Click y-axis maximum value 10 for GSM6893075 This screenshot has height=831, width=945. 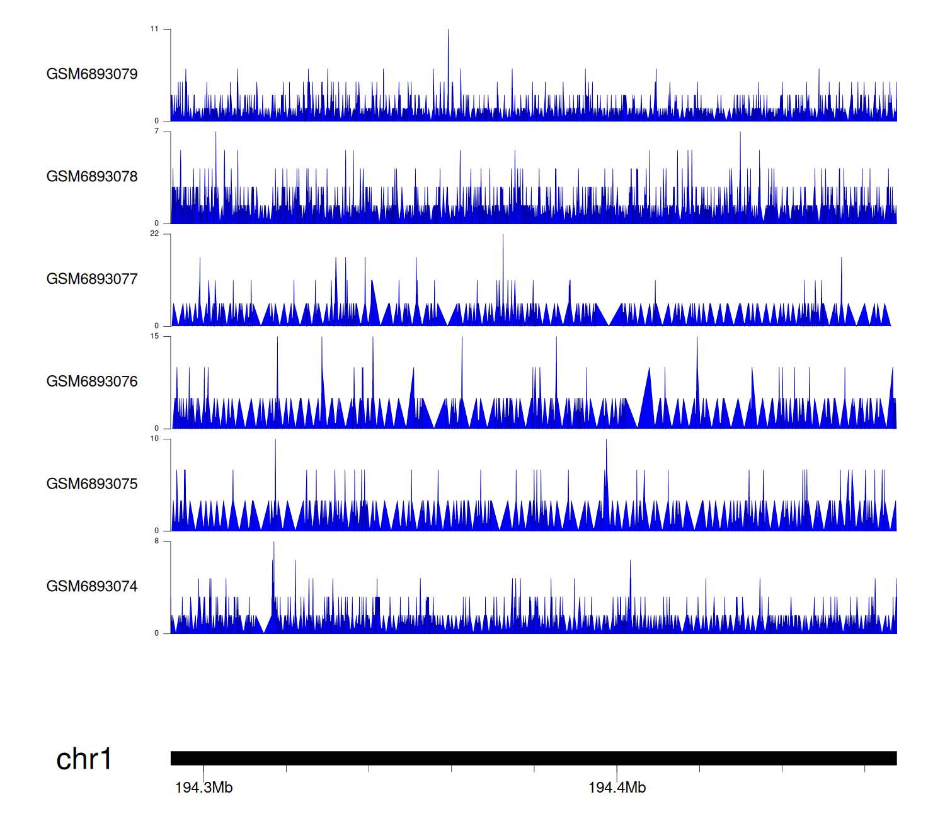pos(154,439)
